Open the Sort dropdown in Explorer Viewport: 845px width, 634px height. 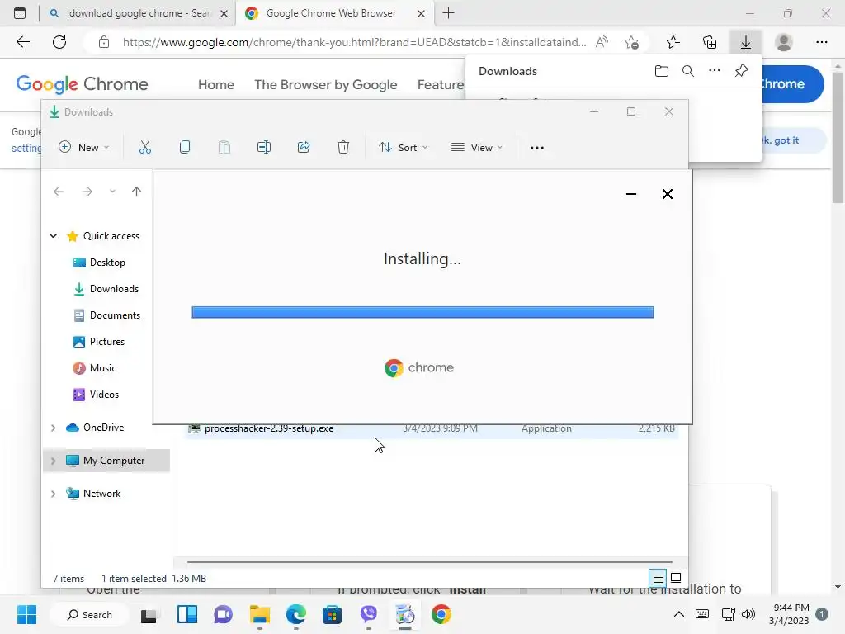point(403,147)
